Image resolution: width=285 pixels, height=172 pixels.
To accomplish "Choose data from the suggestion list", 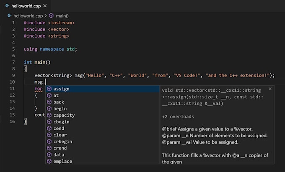I will [x=103, y=154].
